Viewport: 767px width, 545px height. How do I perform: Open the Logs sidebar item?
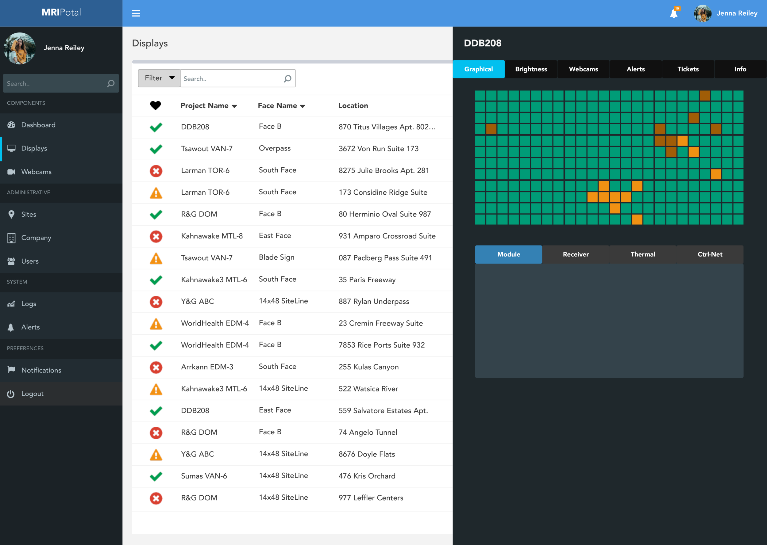click(x=29, y=304)
